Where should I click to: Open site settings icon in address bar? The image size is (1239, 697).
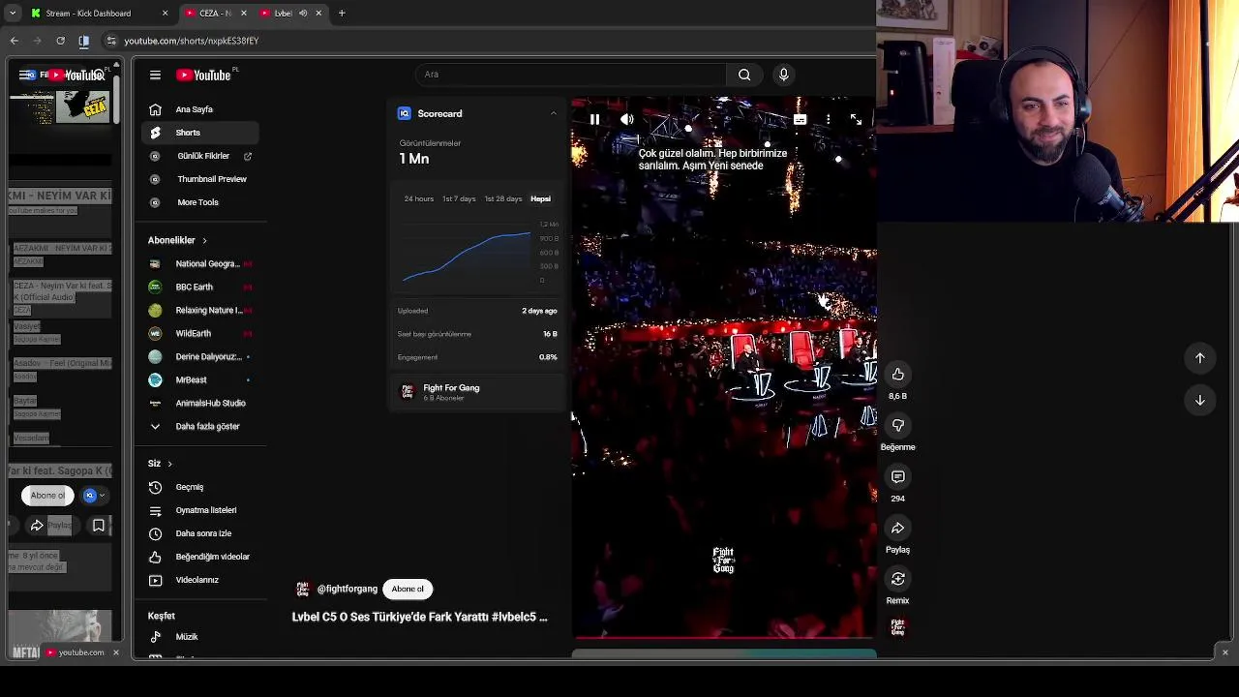pyautogui.click(x=111, y=41)
